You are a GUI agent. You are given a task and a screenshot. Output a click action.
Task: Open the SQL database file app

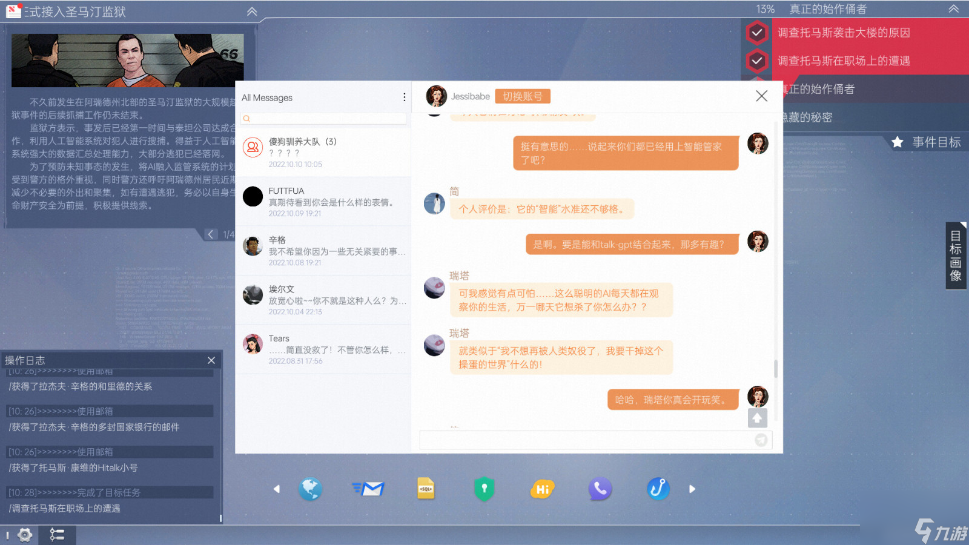click(x=426, y=489)
